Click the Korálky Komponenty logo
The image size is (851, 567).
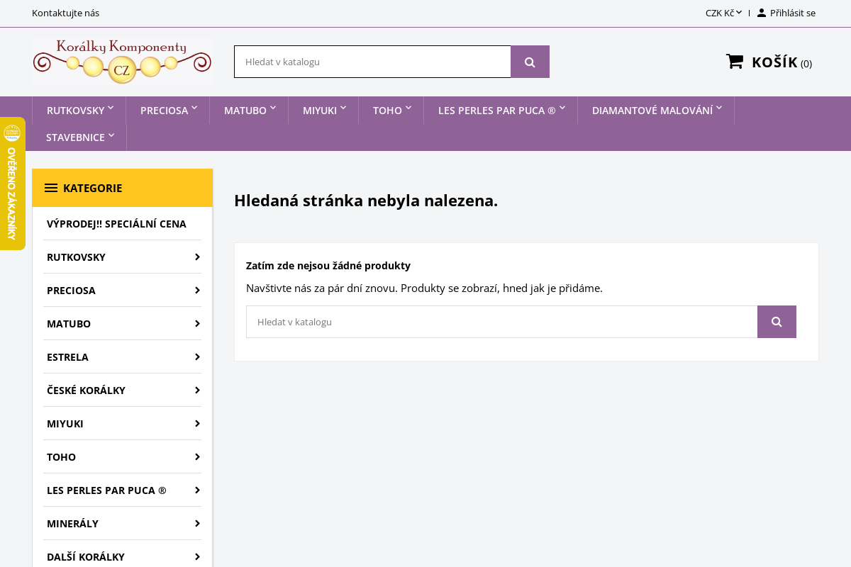[x=122, y=62]
